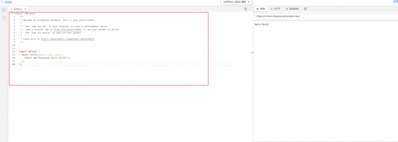Click the 'return new Response' code line
398x142 pixels.
[x=47, y=58]
